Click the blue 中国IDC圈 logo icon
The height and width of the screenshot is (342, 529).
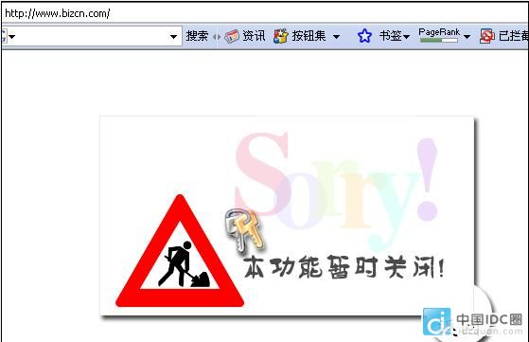(436, 321)
